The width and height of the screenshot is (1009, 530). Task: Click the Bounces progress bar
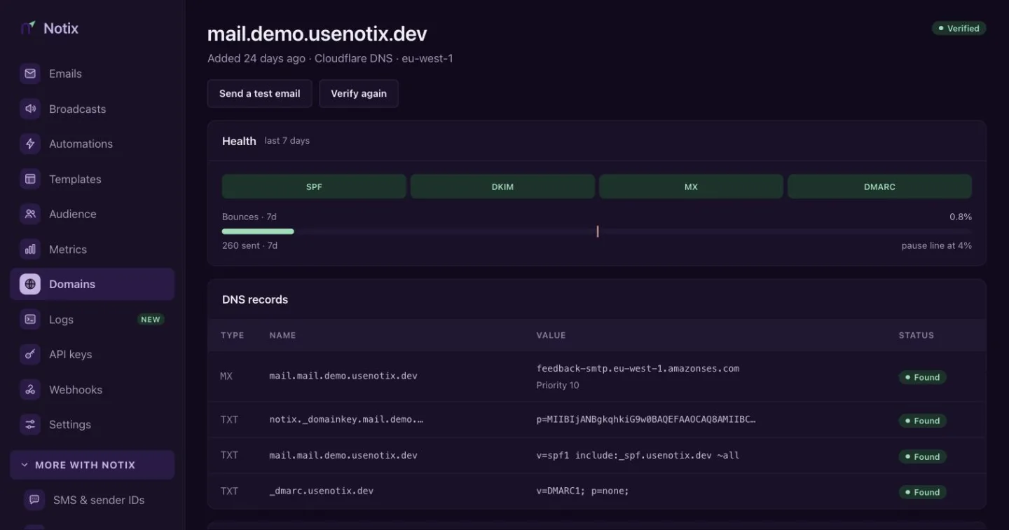pos(597,231)
